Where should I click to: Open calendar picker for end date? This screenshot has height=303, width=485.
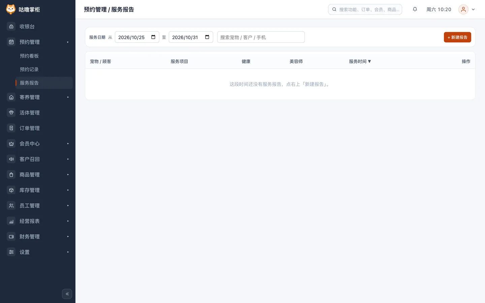click(207, 37)
